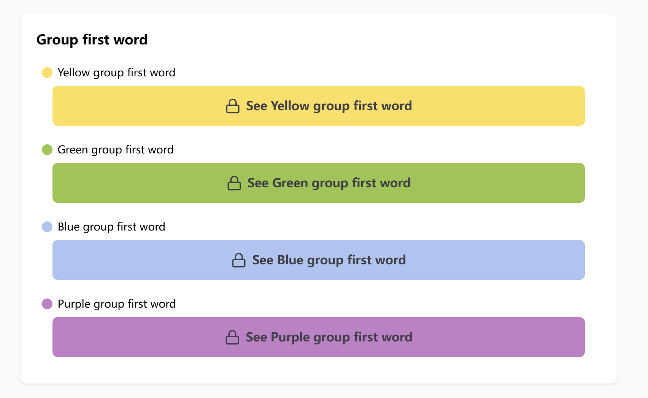Select the blue circle color dot
Image resolution: width=648 pixels, height=398 pixels.
point(47,227)
